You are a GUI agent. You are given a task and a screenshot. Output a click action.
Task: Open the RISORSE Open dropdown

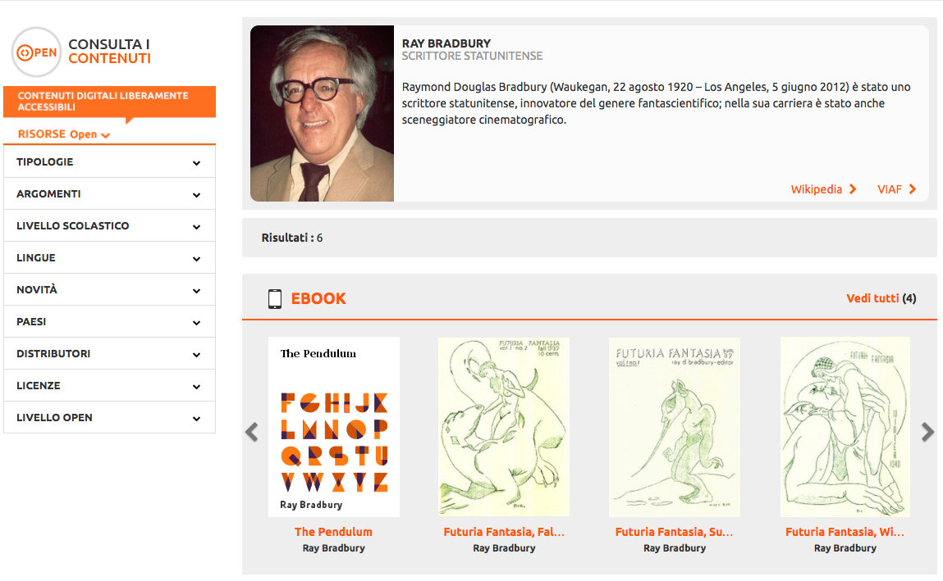pyautogui.click(x=64, y=134)
